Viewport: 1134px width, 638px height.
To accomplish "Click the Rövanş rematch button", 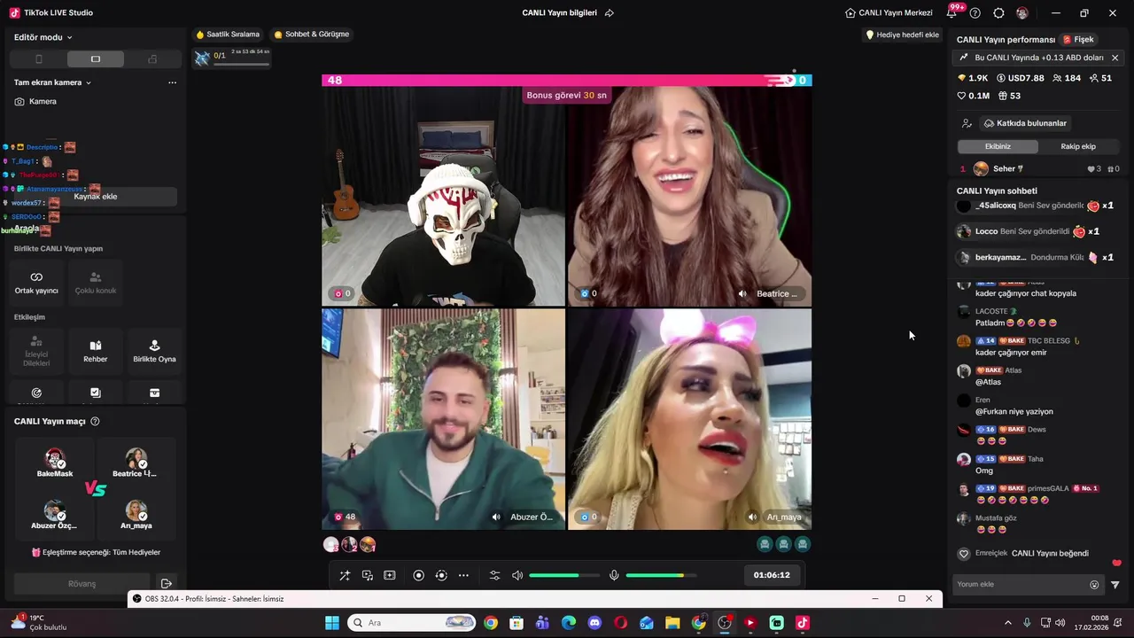I will click(x=82, y=584).
